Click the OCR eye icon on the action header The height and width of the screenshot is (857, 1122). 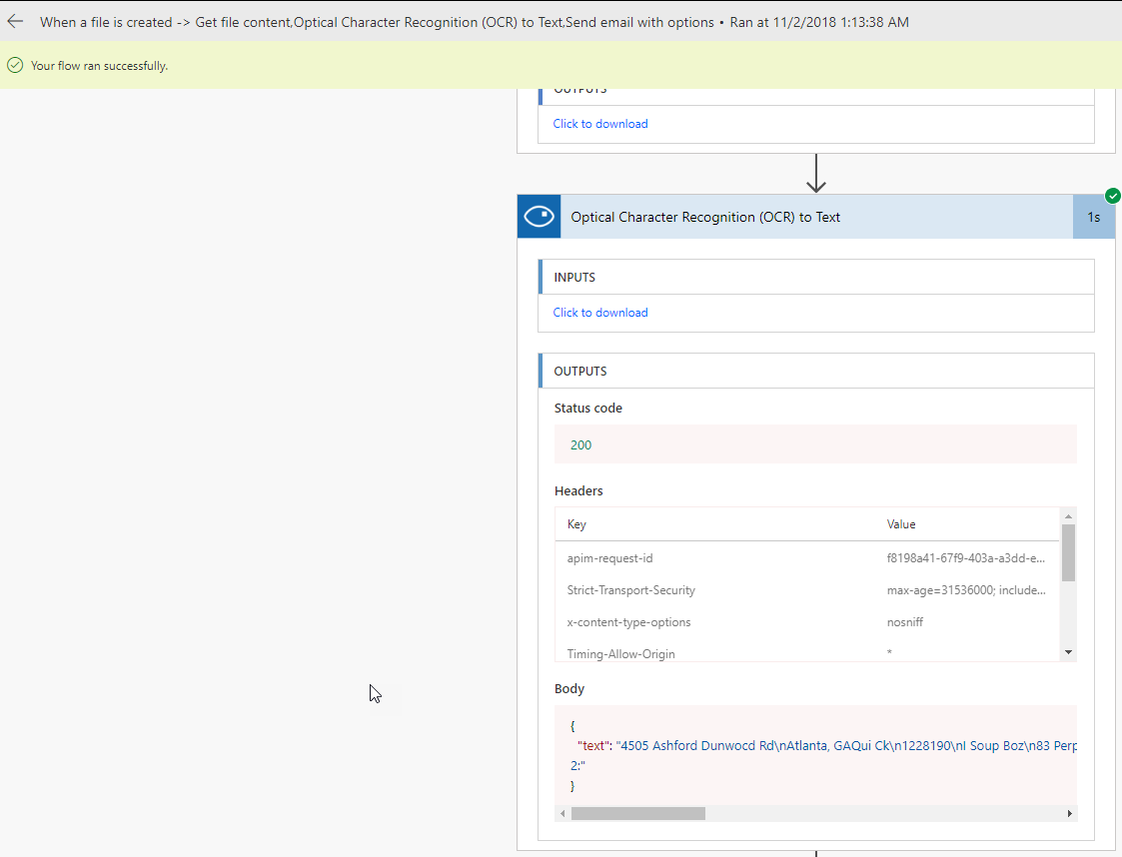(x=539, y=216)
